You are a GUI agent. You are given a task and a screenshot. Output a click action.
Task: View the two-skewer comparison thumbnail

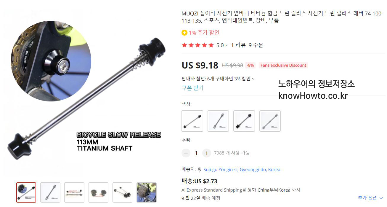point(74,192)
